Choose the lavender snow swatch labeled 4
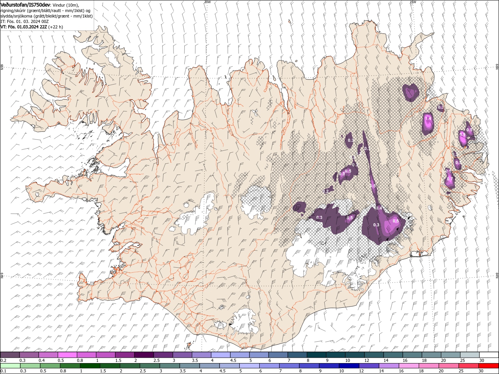499x374 pixels. click(221, 355)
